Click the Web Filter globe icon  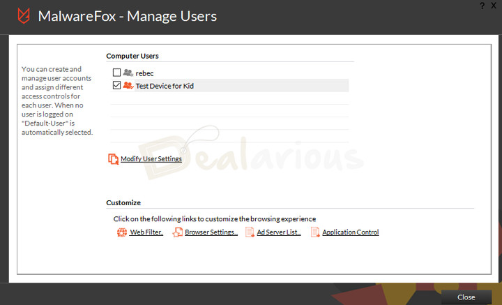pos(121,232)
